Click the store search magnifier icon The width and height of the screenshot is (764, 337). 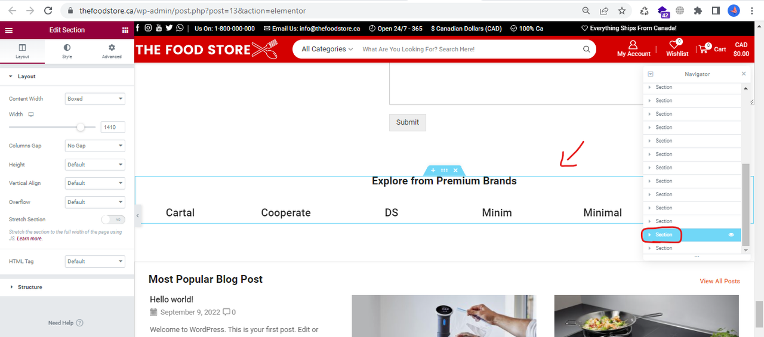(586, 50)
